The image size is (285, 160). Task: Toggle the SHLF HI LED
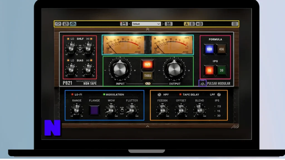[x=91, y=39]
